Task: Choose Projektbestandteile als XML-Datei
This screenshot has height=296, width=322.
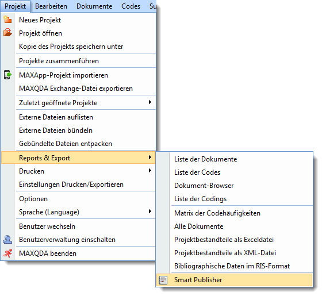Action: (x=235, y=253)
